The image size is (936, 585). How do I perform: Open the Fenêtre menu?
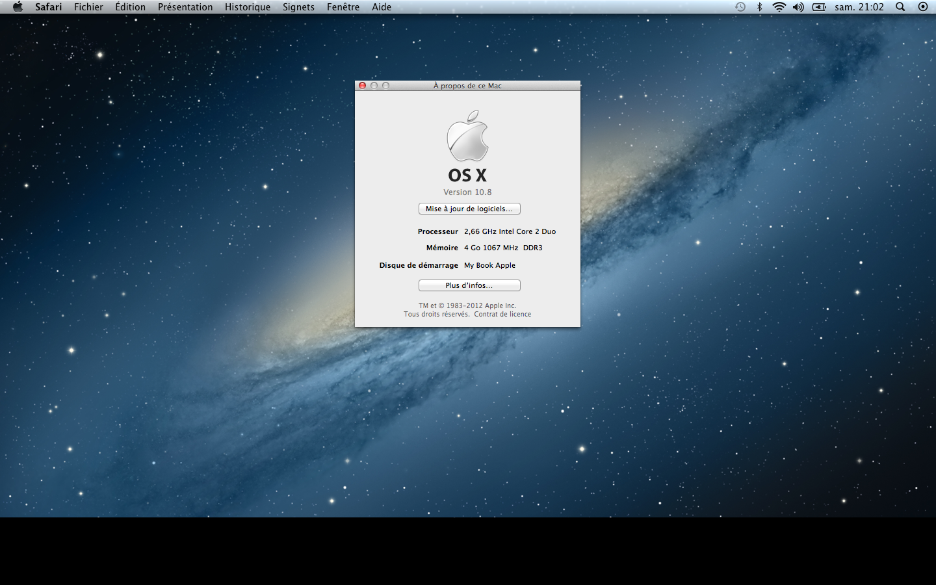[x=343, y=6]
